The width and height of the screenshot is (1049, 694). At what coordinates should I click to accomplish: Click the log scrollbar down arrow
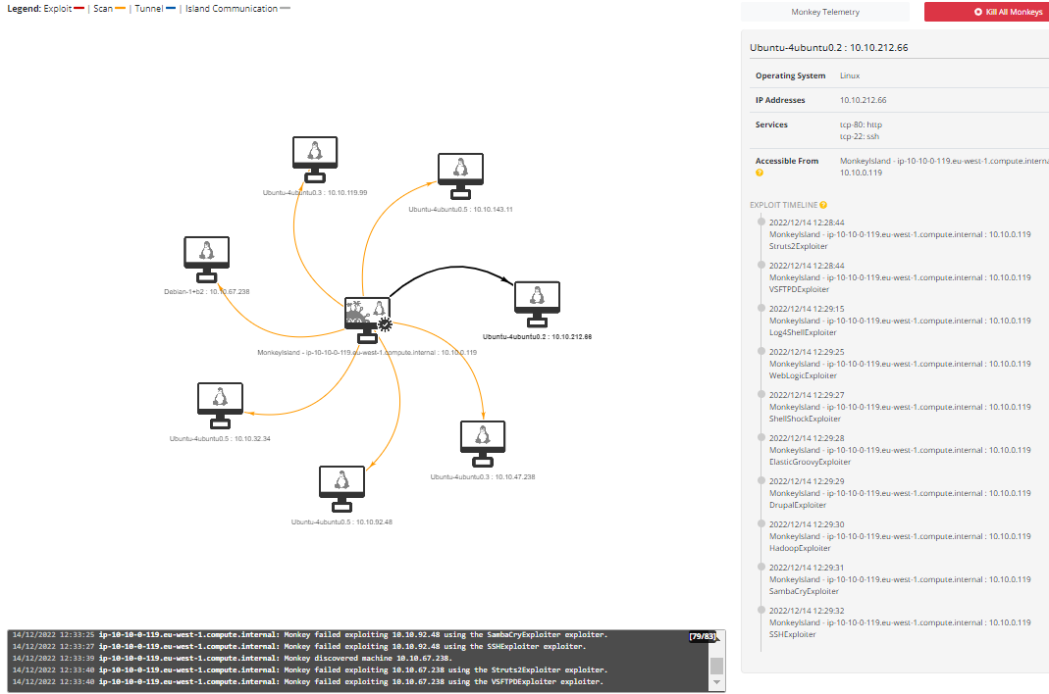coord(716,682)
